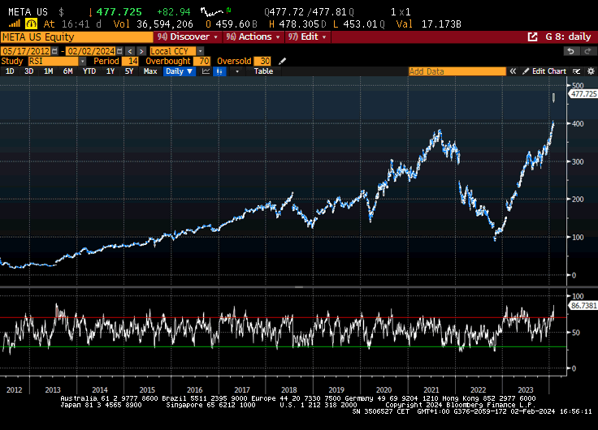Screen dimensions: 598x430
Task: Click the undo arrow button
Action: point(571,51)
